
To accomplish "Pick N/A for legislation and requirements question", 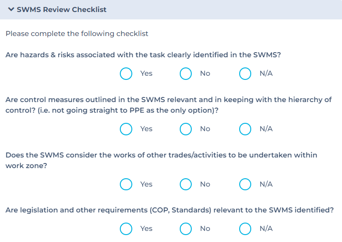I will [x=245, y=229].
